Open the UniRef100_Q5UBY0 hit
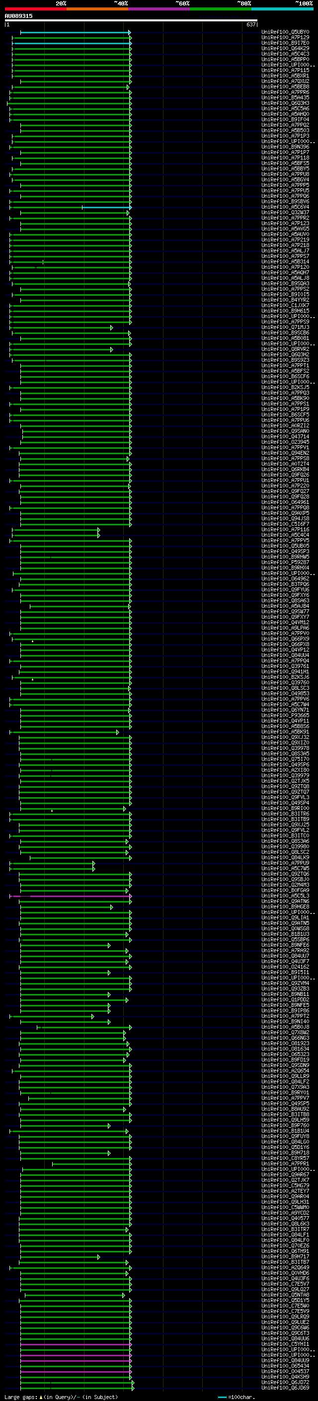 pos(285,32)
